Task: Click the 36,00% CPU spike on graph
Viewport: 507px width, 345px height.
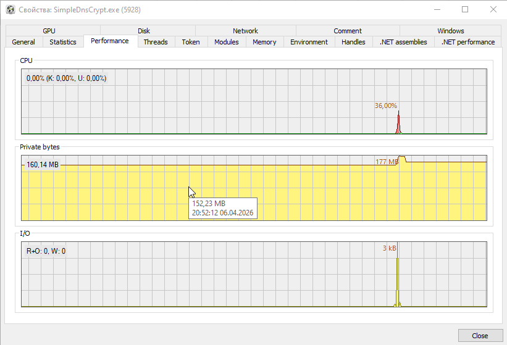Action: [x=398, y=122]
